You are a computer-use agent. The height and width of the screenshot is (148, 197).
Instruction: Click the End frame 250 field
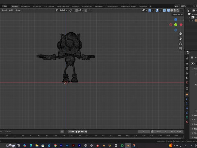click(176, 132)
